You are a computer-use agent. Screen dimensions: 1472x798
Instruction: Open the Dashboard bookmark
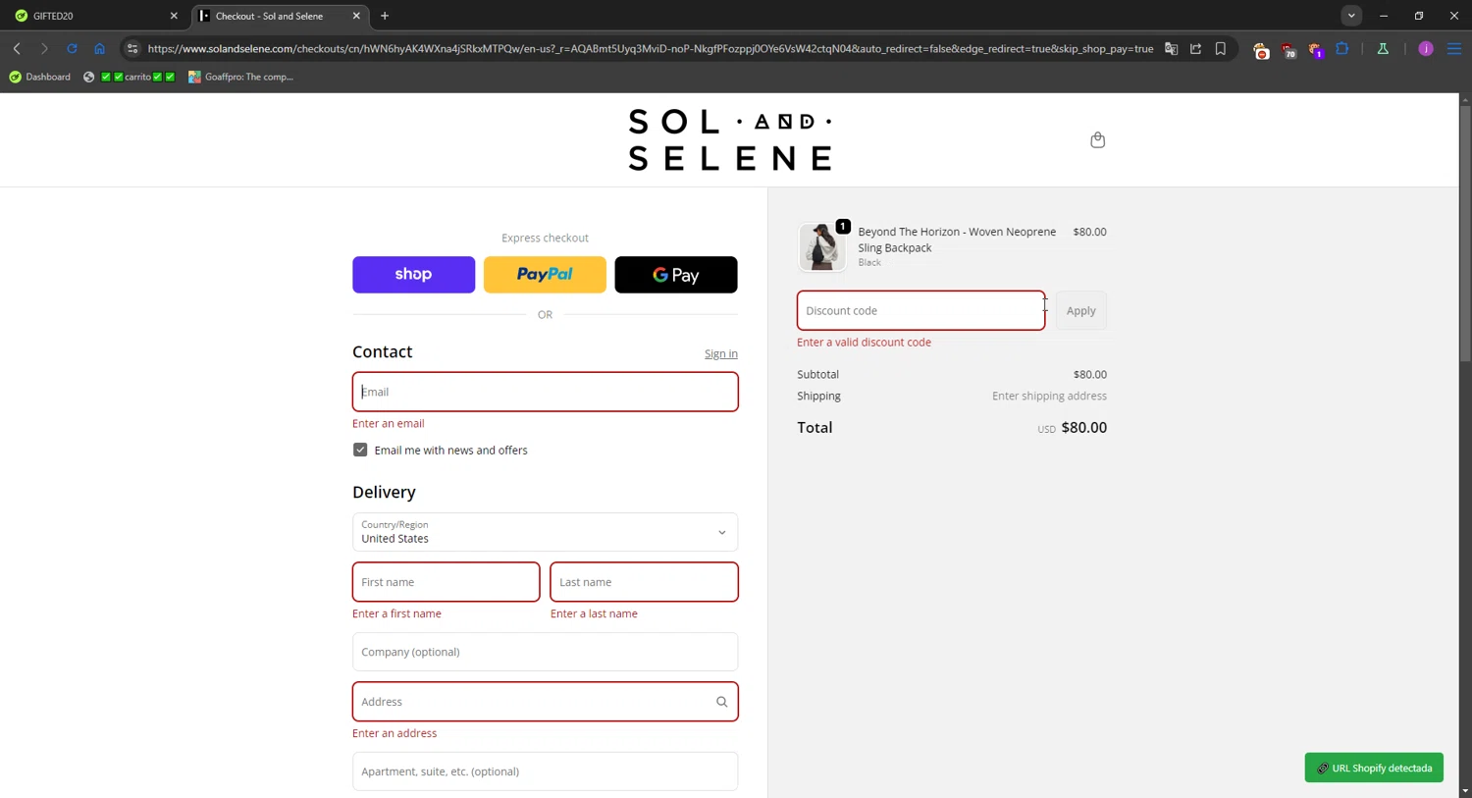tap(39, 77)
